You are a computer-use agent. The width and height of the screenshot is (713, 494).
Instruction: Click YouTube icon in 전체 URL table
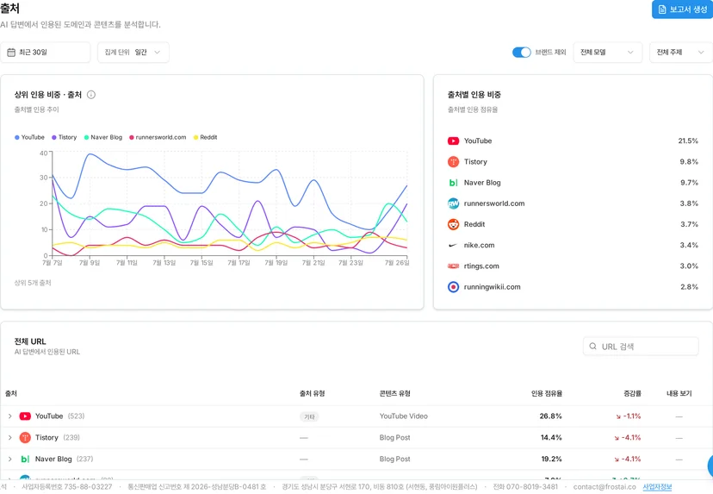pyautogui.click(x=25, y=416)
